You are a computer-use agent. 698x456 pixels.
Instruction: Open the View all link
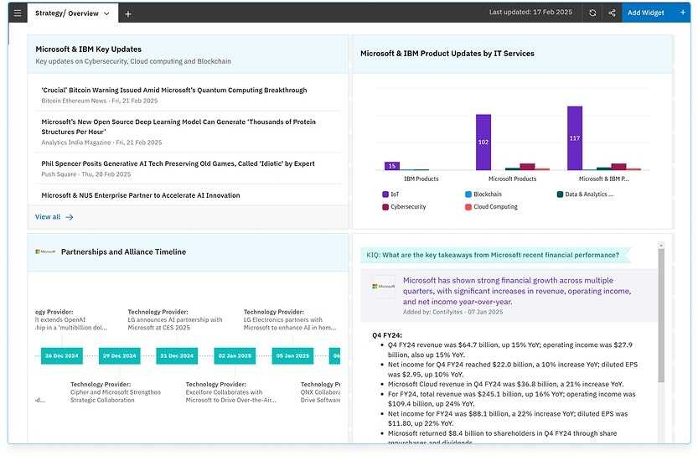[x=48, y=217]
